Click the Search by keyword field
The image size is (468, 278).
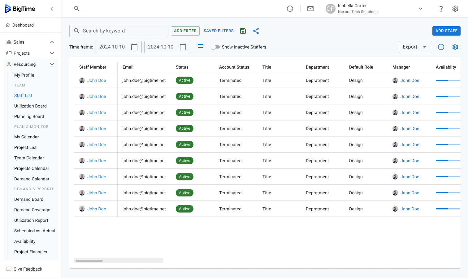coord(119,31)
